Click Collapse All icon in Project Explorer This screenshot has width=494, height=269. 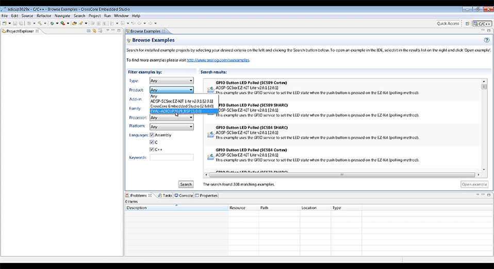89,31
